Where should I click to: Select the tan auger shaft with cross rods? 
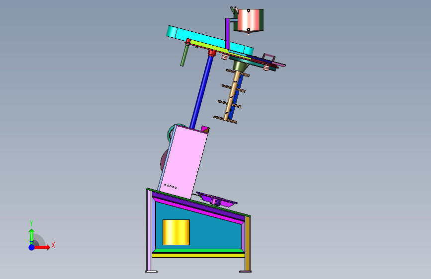coord(231,95)
